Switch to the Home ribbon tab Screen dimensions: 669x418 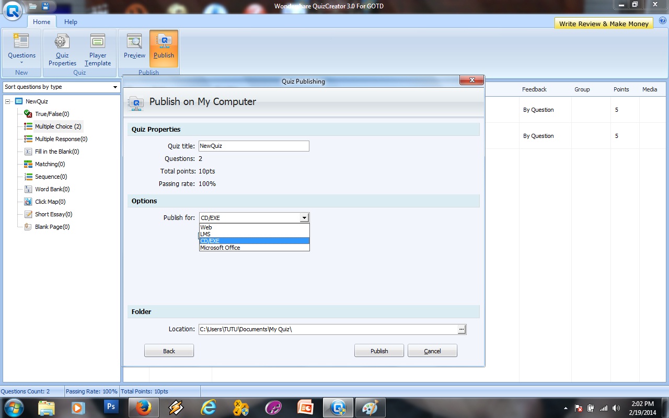41,22
